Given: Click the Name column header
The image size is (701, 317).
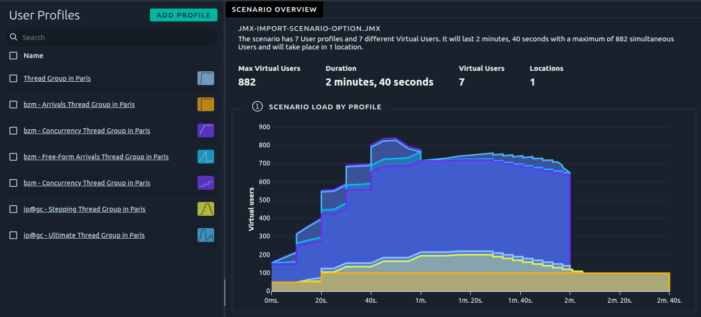Looking at the screenshot, I should coord(33,56).
